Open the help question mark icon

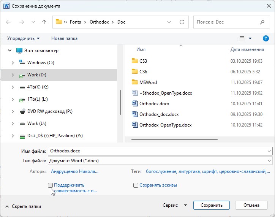pos(266,38)
